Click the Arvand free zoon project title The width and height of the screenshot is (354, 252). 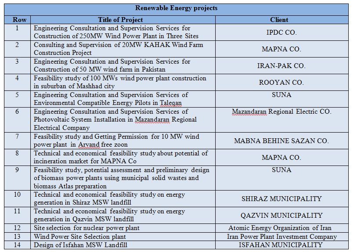click(x=116, y=140)
